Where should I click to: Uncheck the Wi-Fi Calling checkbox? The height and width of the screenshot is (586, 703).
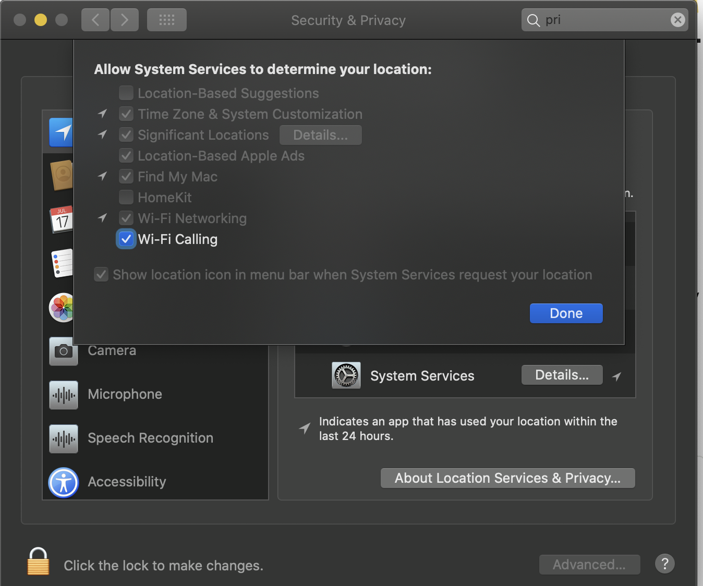126,239
